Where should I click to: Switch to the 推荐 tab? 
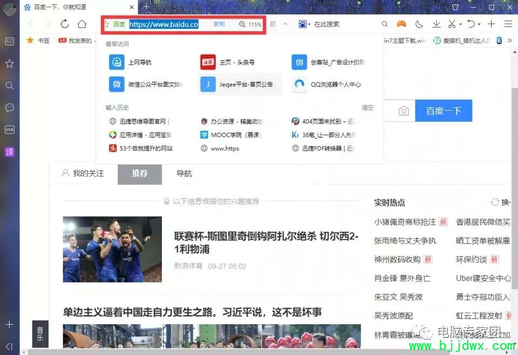140,174
